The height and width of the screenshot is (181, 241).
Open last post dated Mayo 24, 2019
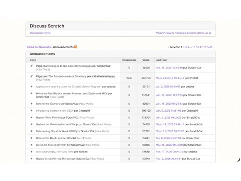170,78
